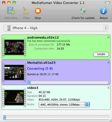
Task: Click the iPhone device icon in preset selector
Action: point(9,28)
